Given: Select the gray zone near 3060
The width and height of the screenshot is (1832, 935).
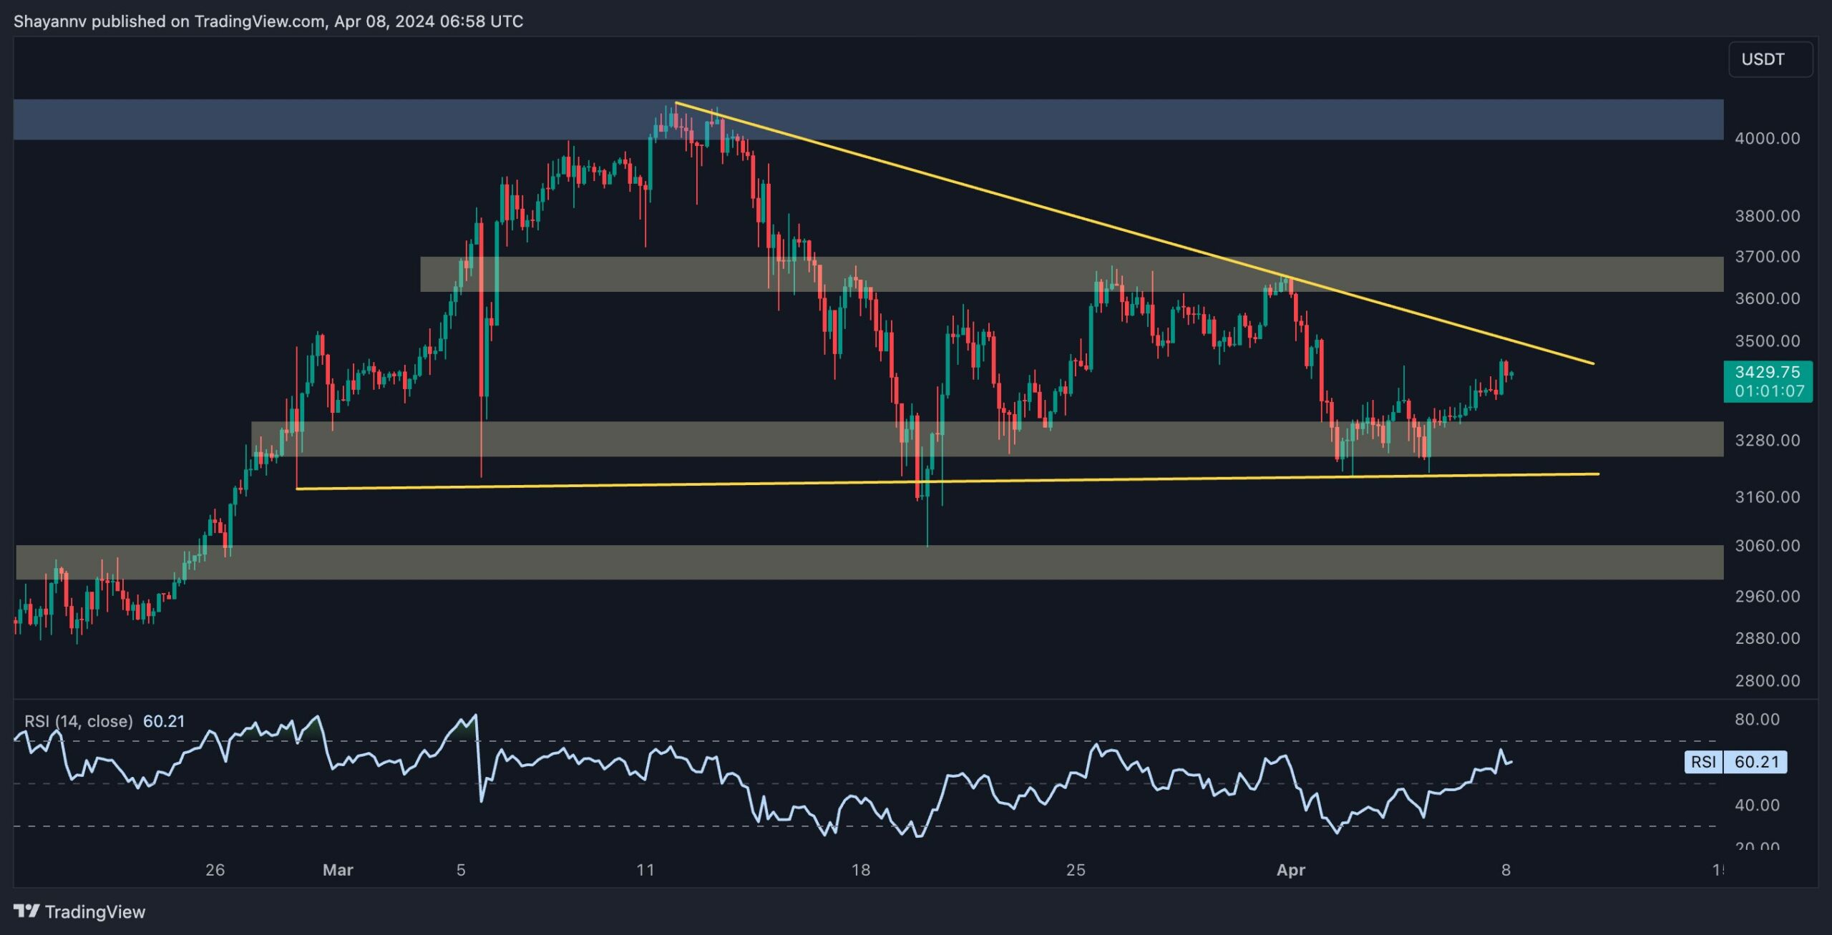Looking at the screenshot, I should 869,562.
